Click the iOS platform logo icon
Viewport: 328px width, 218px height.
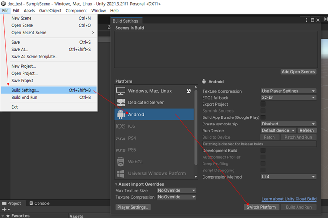pos(120,126)
